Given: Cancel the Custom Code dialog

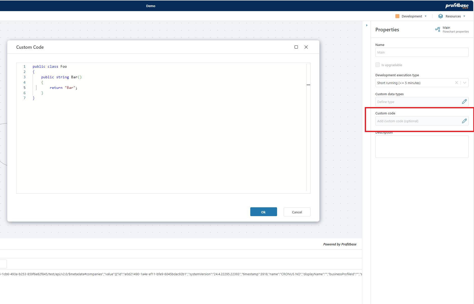Looking at the screenshot, I should click(x=297, y=212).
